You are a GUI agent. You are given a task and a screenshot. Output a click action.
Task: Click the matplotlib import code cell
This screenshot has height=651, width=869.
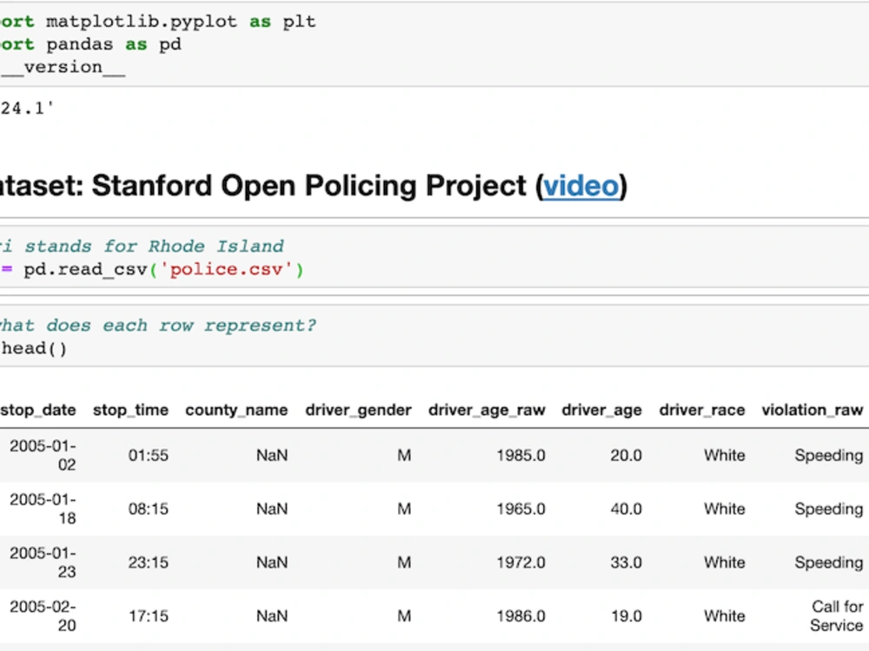[x=434, y=43]
